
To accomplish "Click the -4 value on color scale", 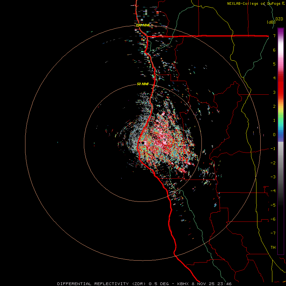I will pos(273,191).
